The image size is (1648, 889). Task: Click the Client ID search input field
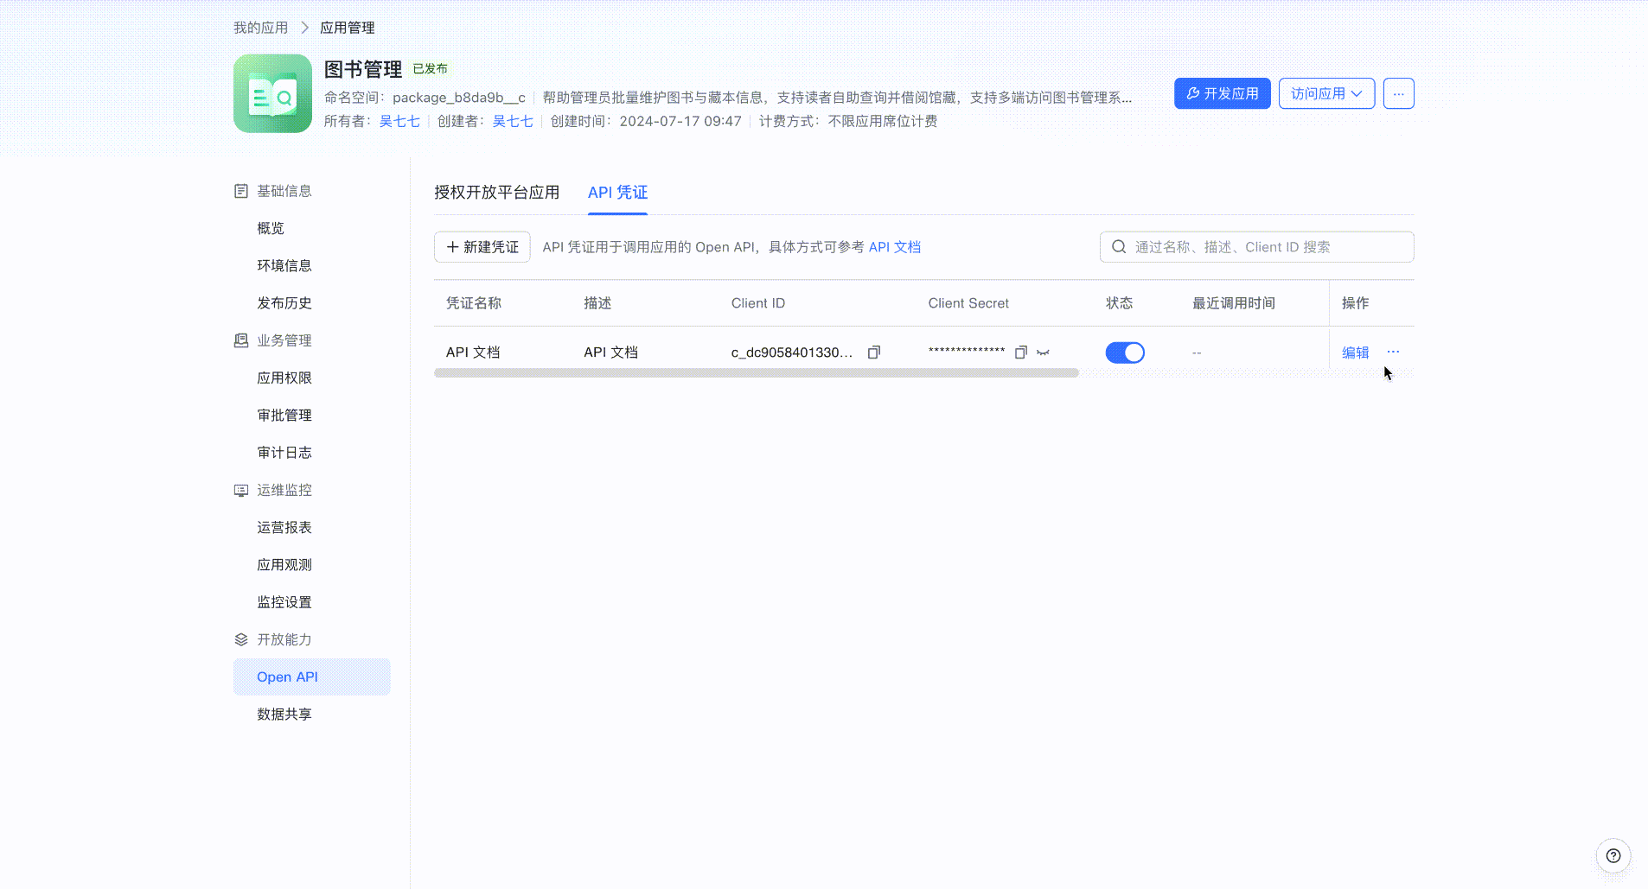1254,246
